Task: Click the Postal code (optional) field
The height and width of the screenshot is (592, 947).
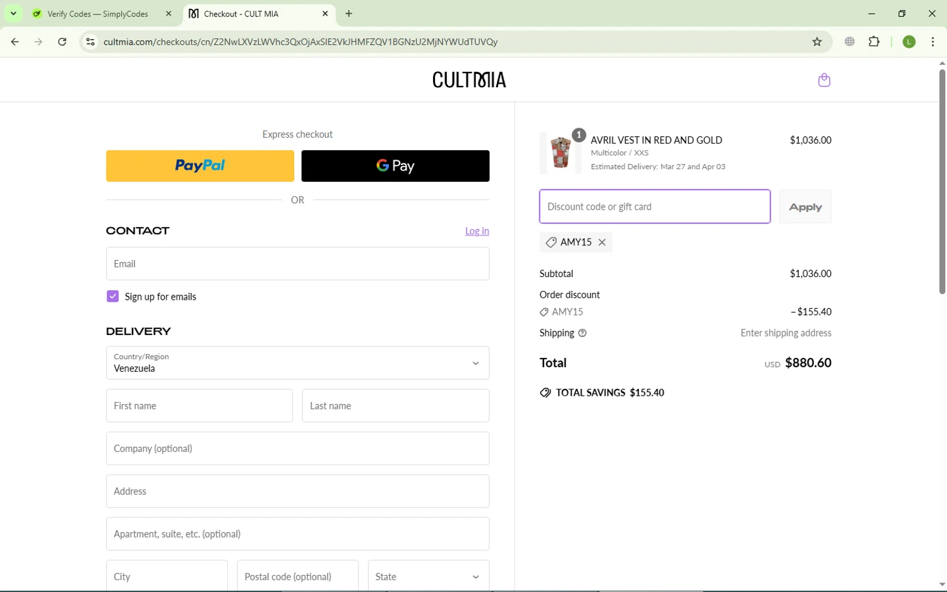Action: (x=297, y=576)
